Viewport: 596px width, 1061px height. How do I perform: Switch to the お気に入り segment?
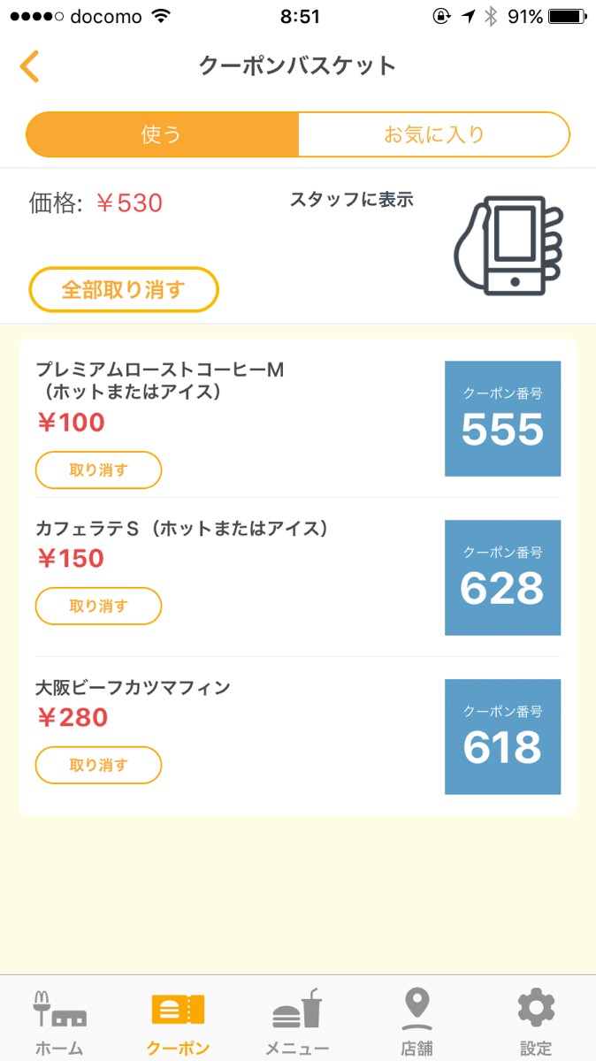pyautogui.click(x=433, y=134)
